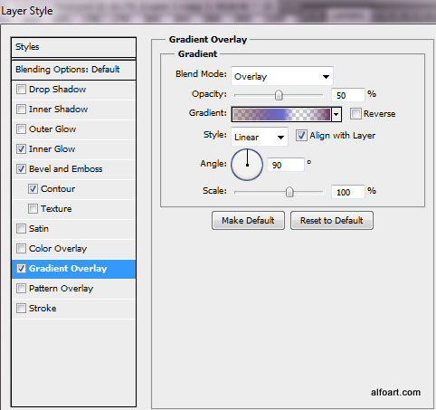Open the Styles section in list

tap(73, 47)
